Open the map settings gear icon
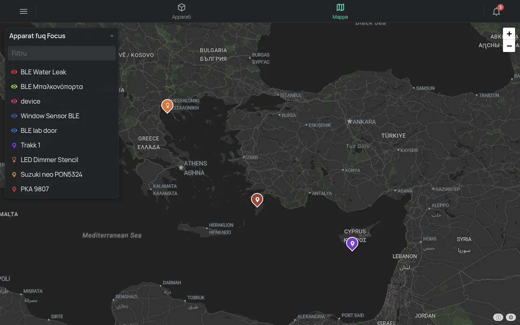This screenshot has width=520, height=325. [511, 317]
